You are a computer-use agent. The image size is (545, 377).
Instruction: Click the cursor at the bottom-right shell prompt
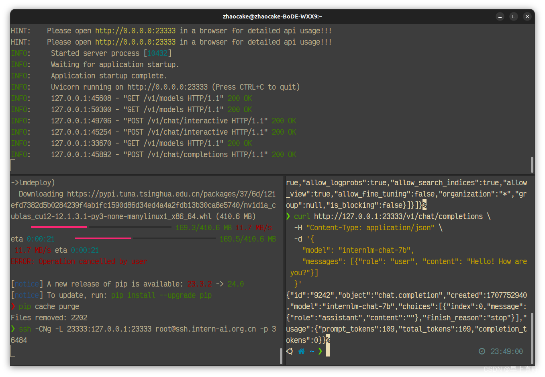[328, 351]
